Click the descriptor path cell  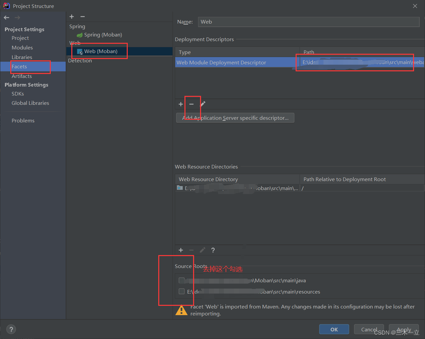tap(362, 63)
